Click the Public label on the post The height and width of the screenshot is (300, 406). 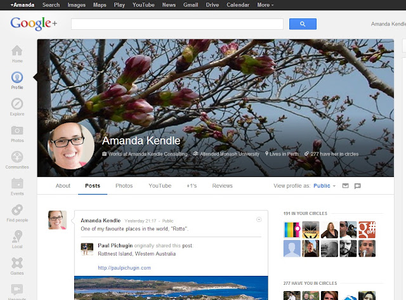(x=167, y=221)
